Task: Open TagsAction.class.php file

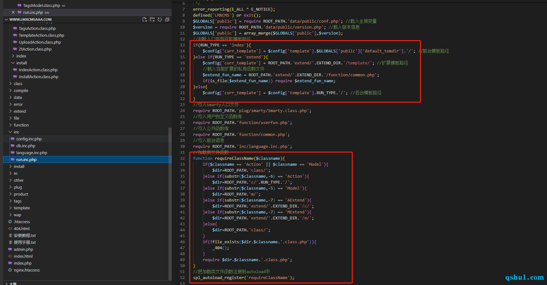Action: 37,28
